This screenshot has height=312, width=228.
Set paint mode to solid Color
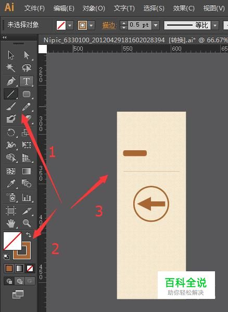point(9,269)
